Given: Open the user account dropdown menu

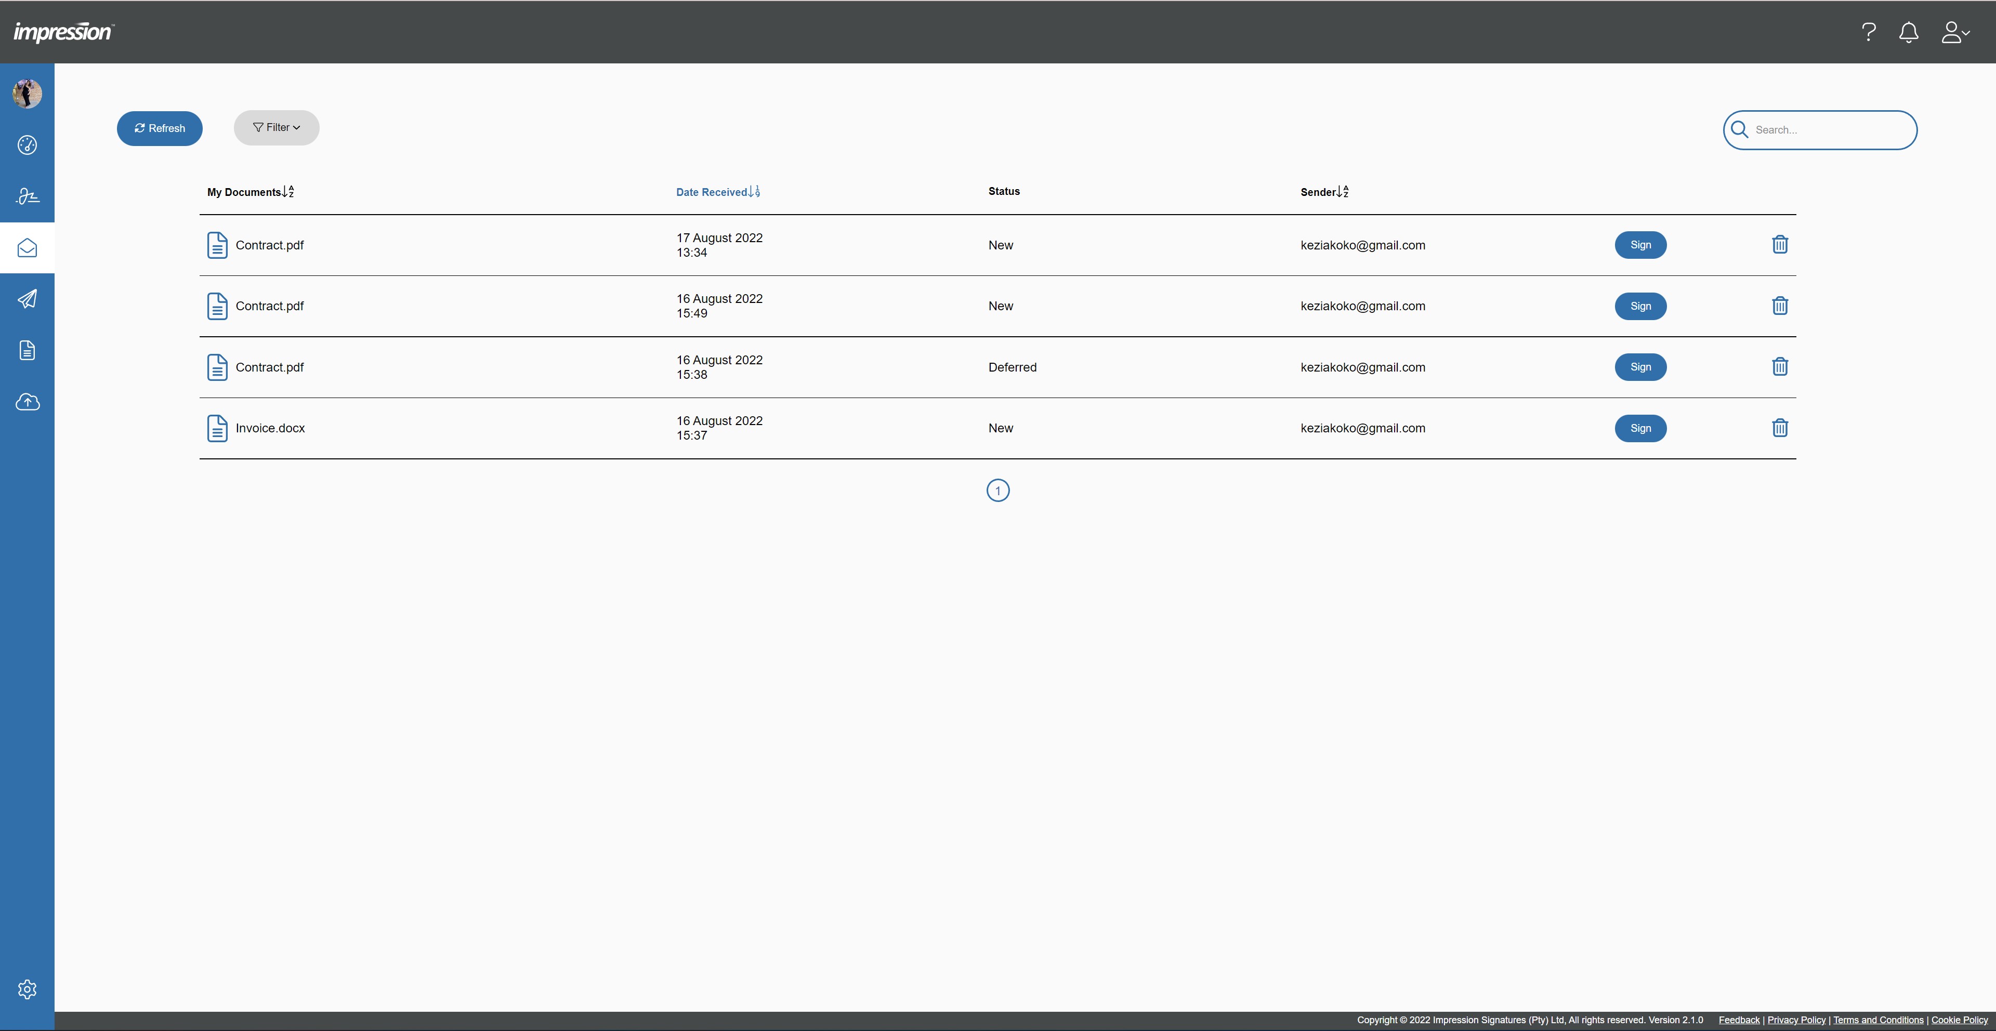Looking at the screenshot, I should [x=1955, y=33].
